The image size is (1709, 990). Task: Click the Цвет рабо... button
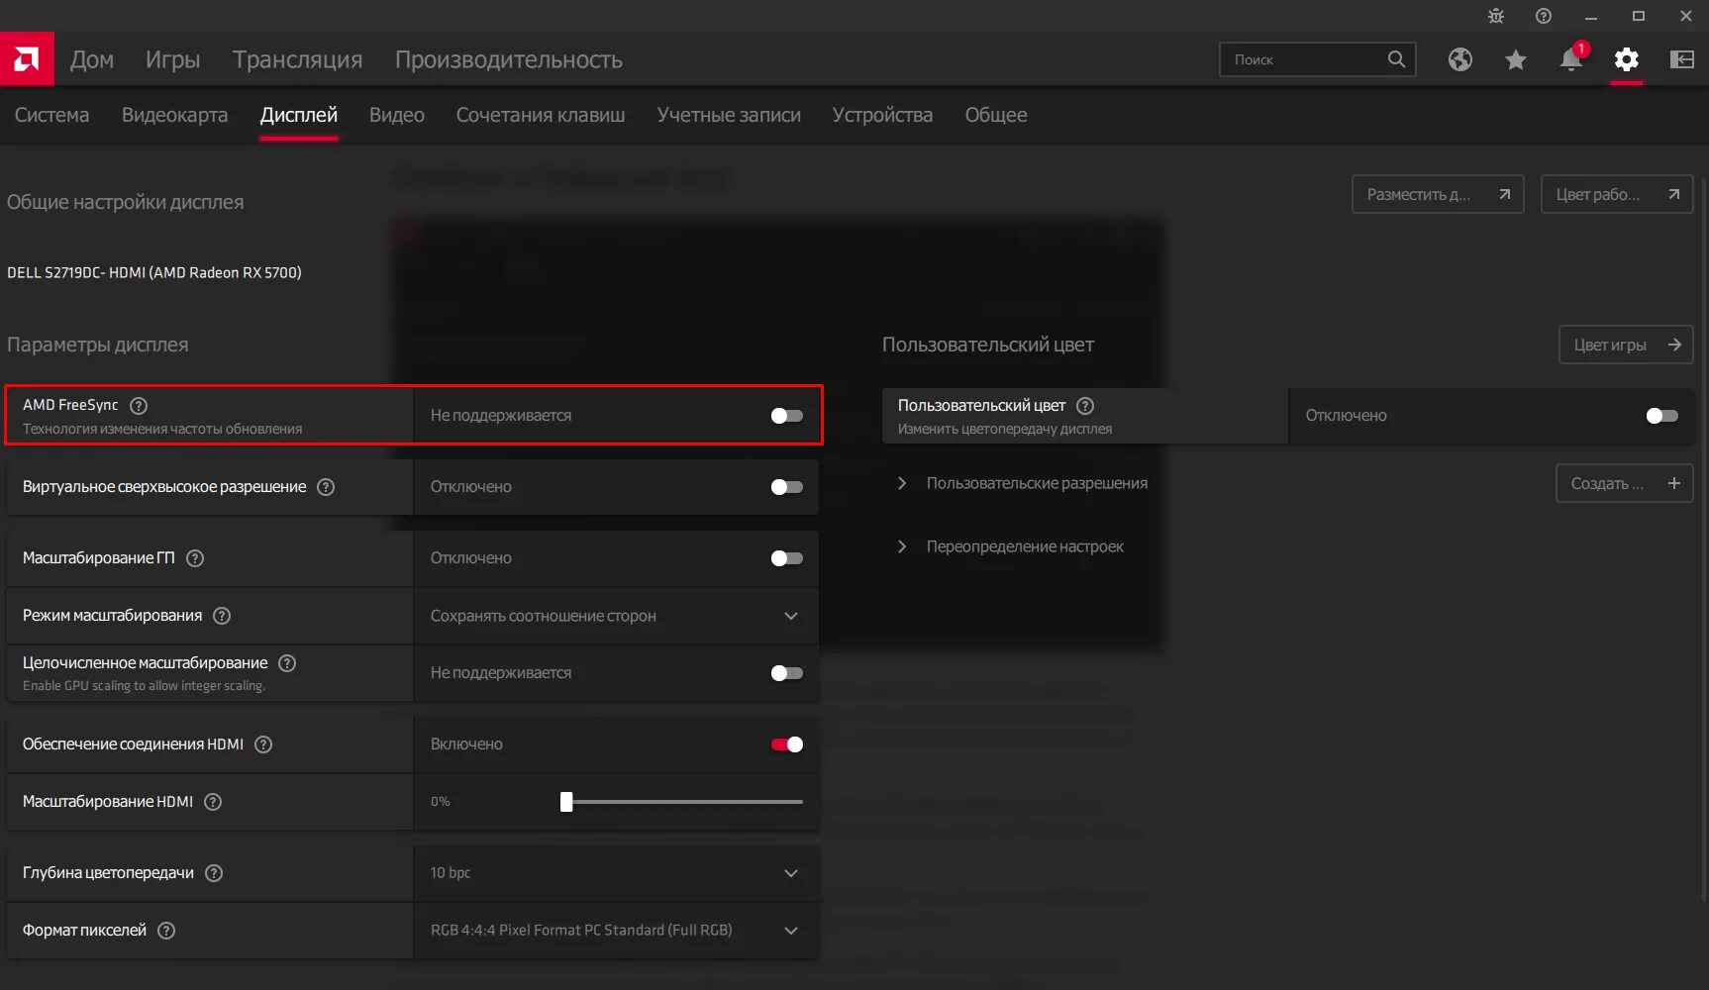(1617, 194)
